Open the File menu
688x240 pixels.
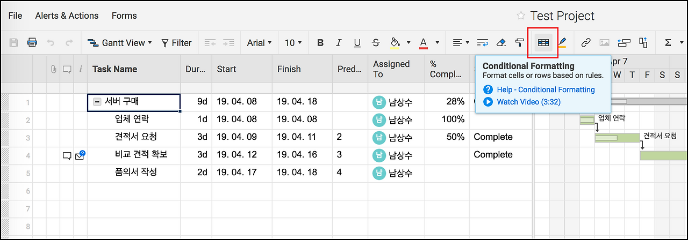point(15,16)
